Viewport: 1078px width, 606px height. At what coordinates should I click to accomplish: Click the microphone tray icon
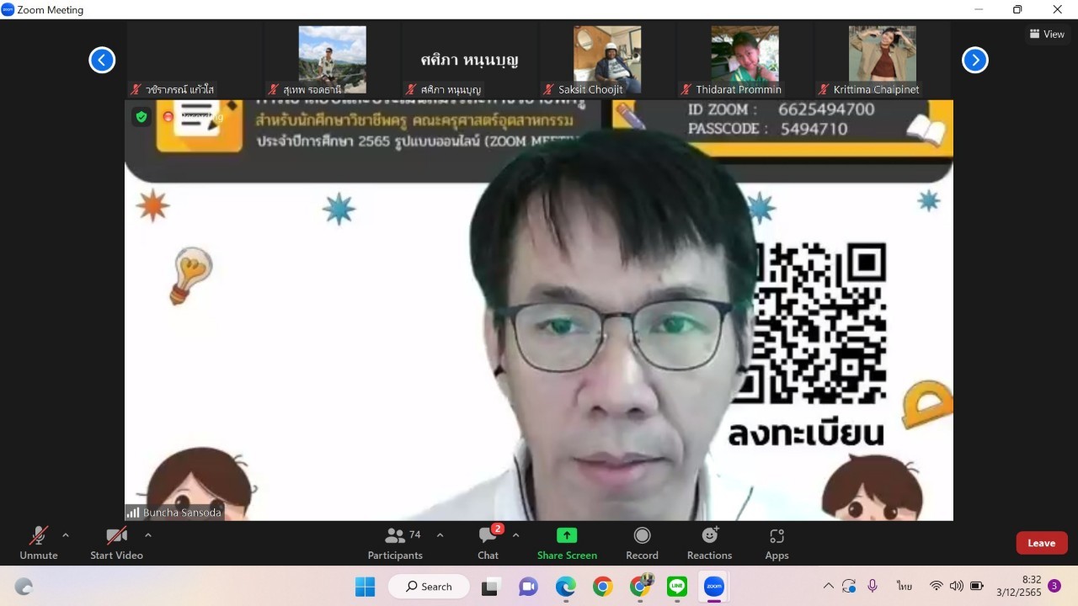873,586
